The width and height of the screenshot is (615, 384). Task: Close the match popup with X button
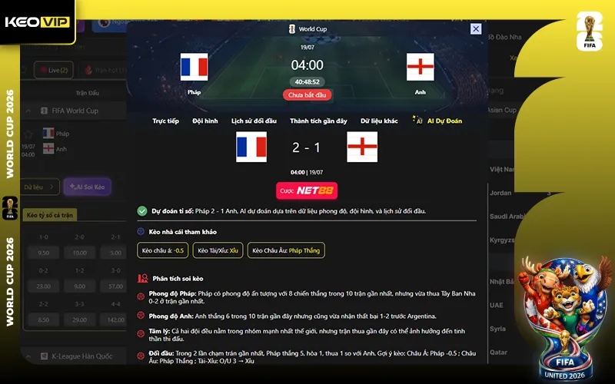476,28
